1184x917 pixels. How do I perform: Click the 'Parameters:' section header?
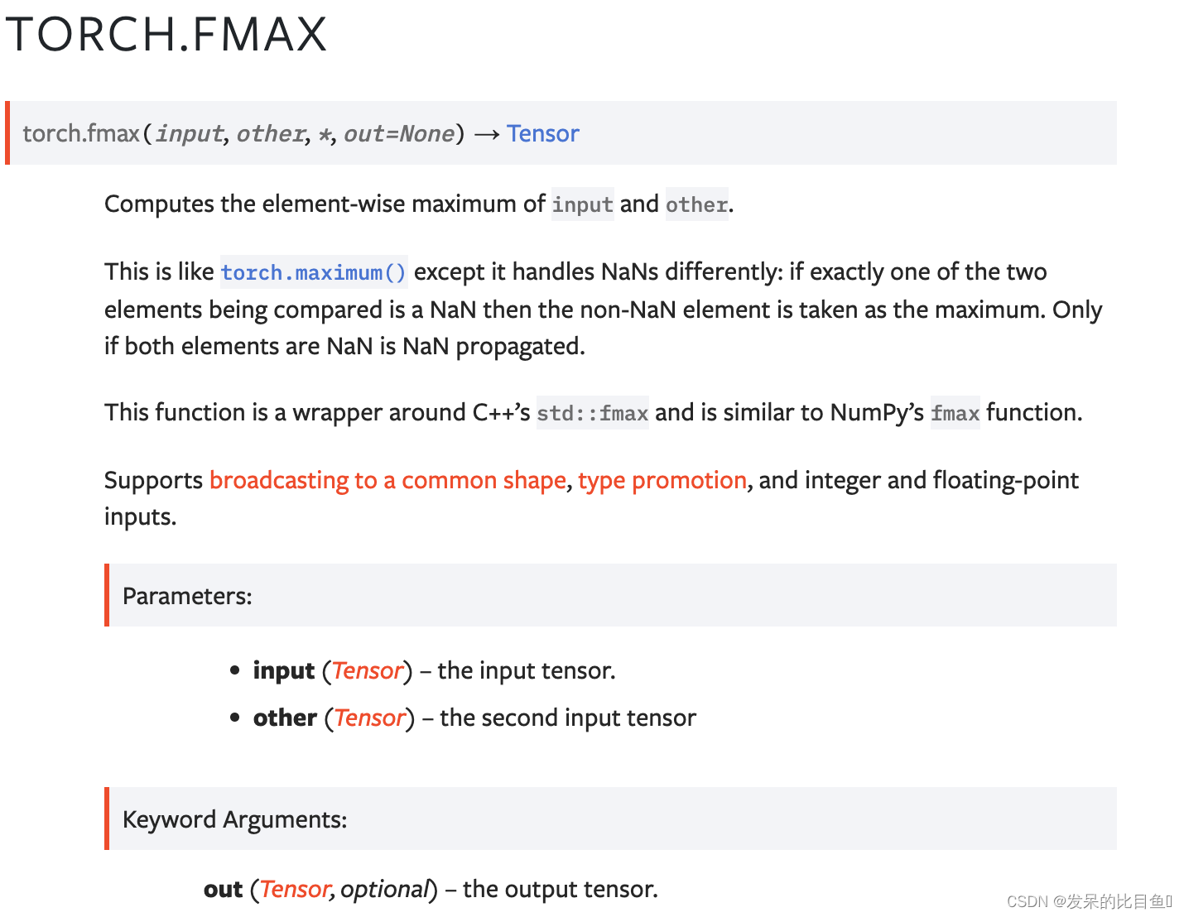(187, 596)
